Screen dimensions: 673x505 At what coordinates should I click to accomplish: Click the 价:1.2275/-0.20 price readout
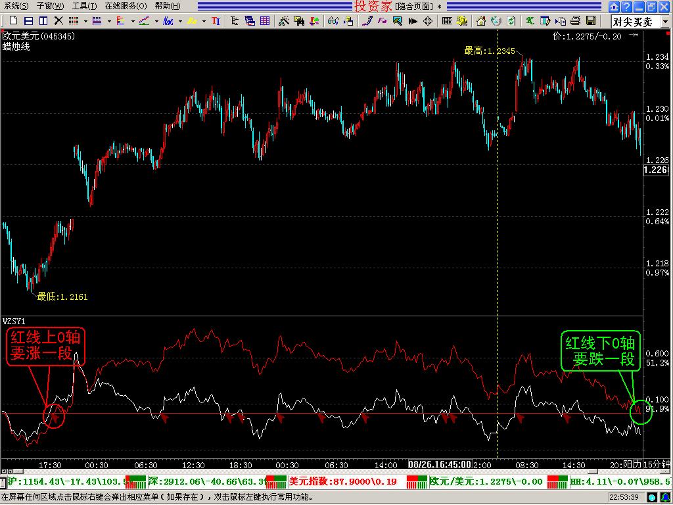coord(587,37)
